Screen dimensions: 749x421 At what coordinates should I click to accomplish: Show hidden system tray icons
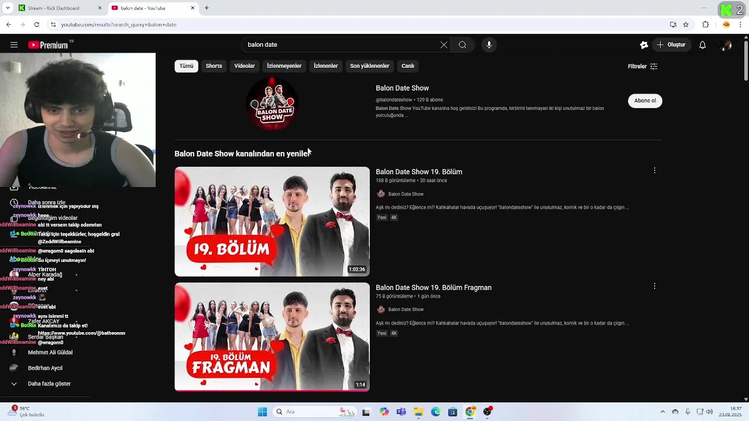pyautogui.click(x=662, y=412)
